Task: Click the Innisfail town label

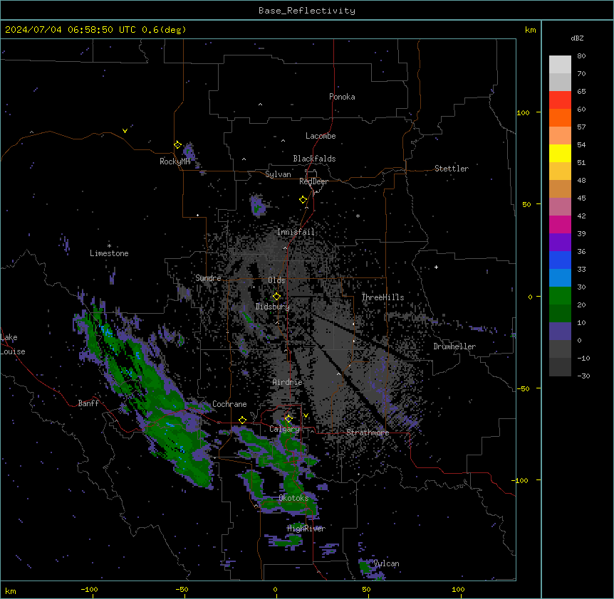Action: point(296,232)
